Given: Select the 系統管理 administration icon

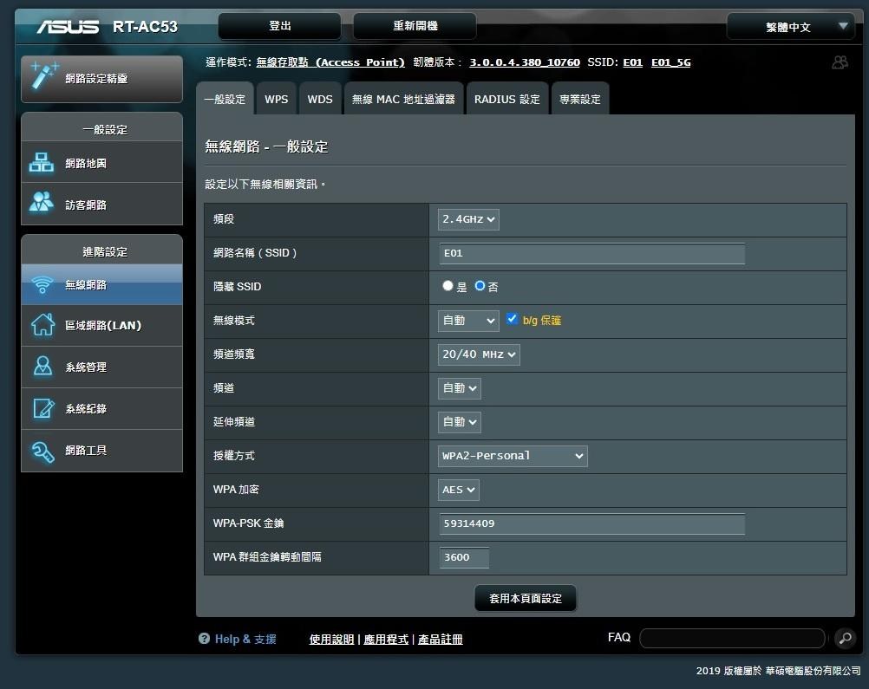Looking at the screenshot, I should pyautogui.click(x=41, y=367).
